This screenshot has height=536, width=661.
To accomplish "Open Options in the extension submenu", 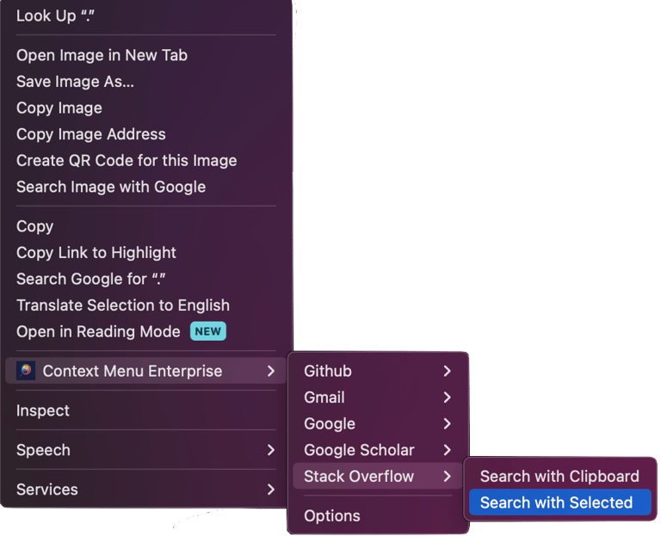I will click(378, 516).
